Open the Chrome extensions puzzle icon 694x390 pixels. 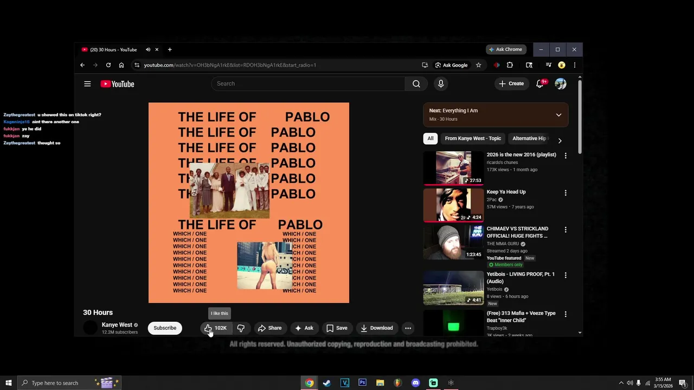(x=510, y=65)
